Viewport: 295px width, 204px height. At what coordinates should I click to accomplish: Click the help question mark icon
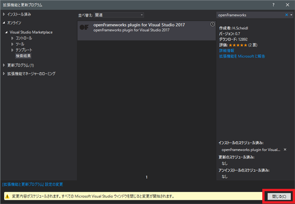tap(273, 5)
